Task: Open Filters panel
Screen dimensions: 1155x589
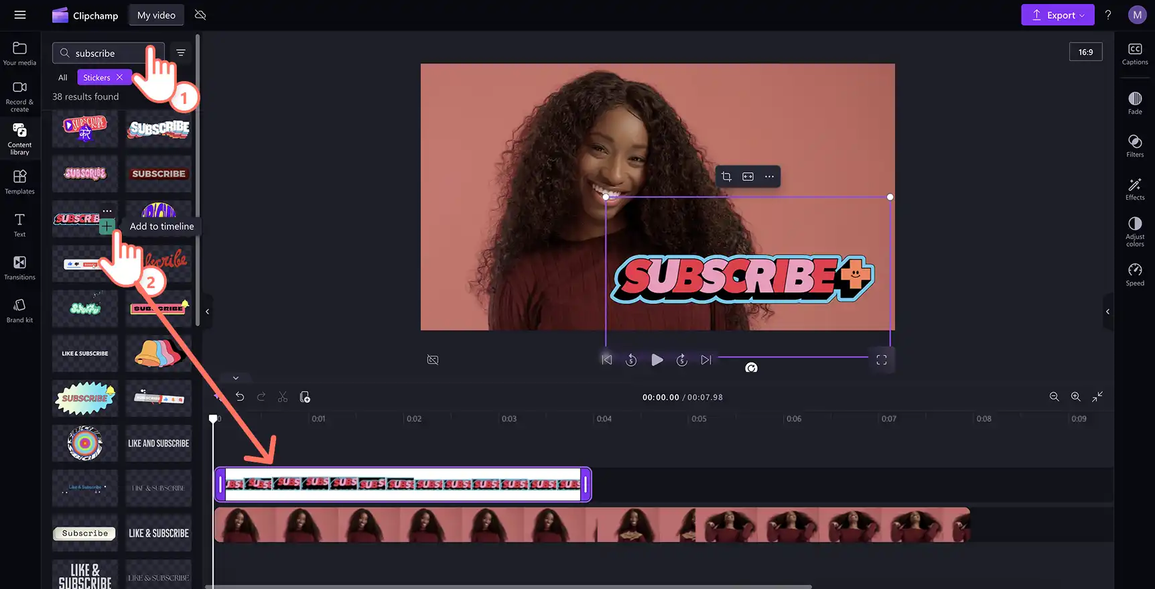Action: pyautogui.click(x=1135, y=146)
